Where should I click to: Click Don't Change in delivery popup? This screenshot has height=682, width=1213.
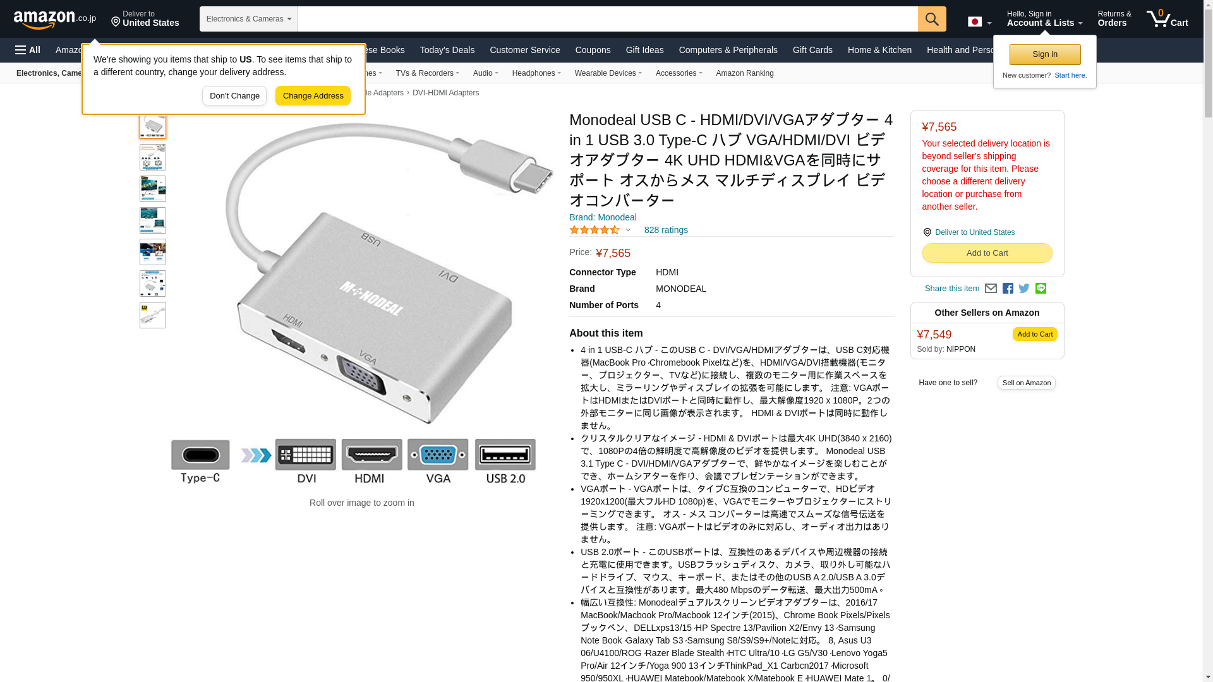pos(234,96)
